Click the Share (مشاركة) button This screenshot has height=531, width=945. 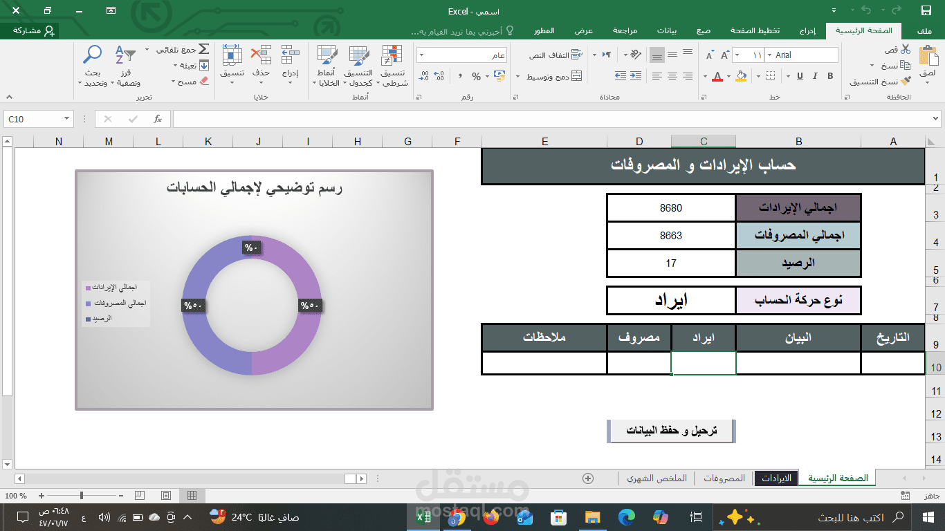tap(32, 30)
